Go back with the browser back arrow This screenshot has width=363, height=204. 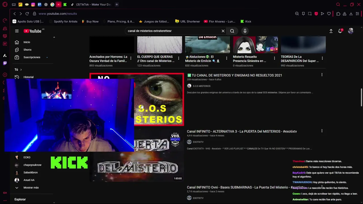click(14, 14)
